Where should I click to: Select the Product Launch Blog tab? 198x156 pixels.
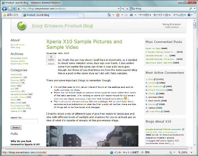50,15
